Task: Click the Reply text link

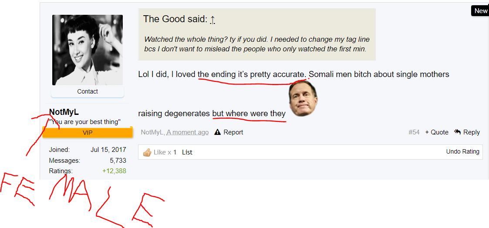Action: point(472,132)
